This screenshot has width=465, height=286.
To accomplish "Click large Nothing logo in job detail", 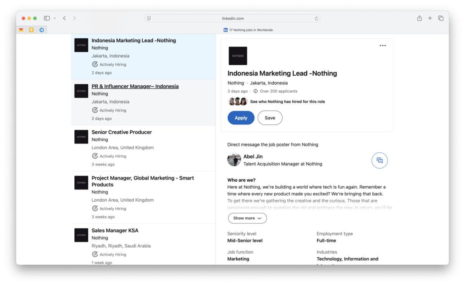I will [x=238, y=56].
